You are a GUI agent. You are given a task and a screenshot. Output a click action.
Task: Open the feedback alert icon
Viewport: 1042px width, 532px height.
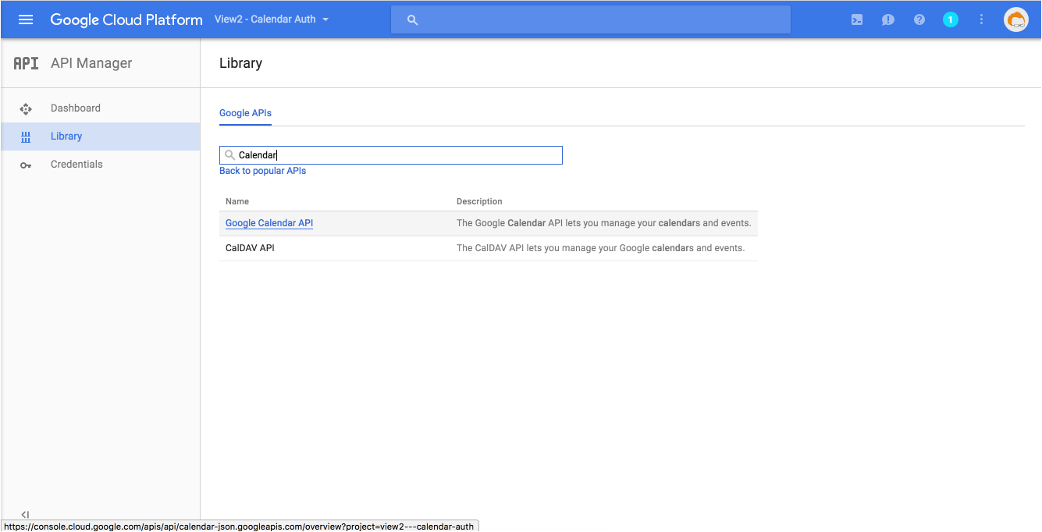click(888, 20)
